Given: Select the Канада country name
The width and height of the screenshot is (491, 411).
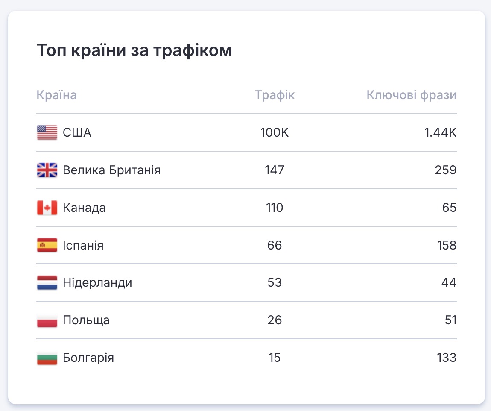Looking at the screenshot, I should coord(84,208).
